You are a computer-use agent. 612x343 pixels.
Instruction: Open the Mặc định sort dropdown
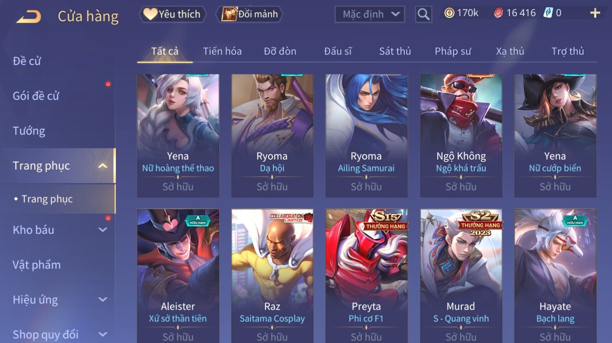coord(370,15)
